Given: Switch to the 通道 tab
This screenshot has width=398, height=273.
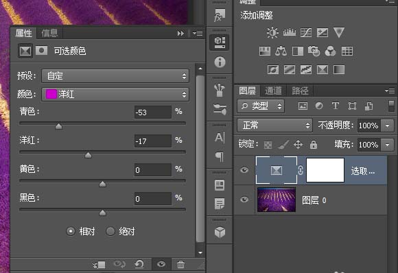Looking at the screenshot, I should coord(273,91).
